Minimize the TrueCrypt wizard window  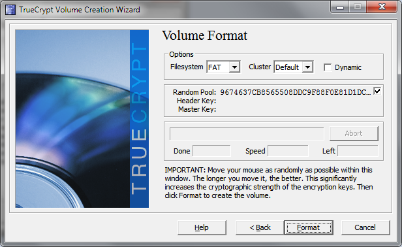340,7
